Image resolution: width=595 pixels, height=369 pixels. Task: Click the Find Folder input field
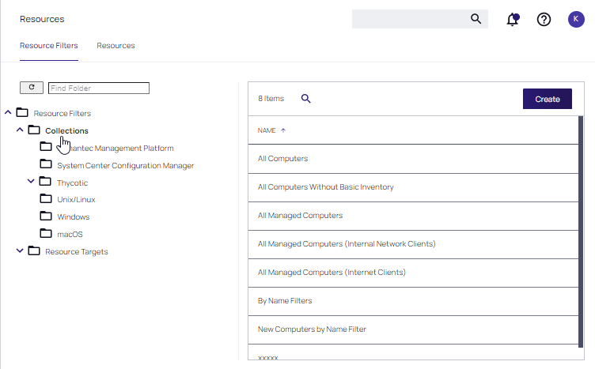(98, 88)
